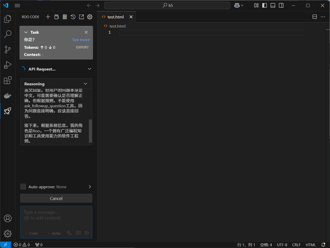Open Source Control view in activity bar
This screenshot has width=330, height=248.
(8, 50)
